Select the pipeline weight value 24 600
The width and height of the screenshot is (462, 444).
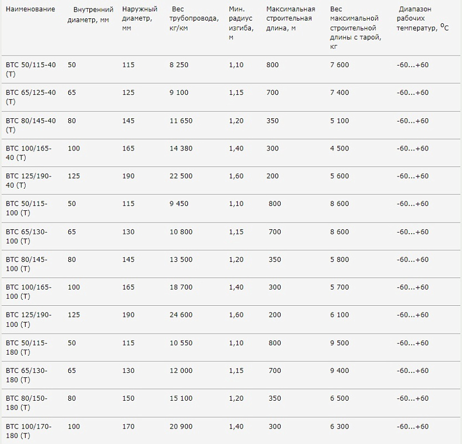click(x=181, y=315)
